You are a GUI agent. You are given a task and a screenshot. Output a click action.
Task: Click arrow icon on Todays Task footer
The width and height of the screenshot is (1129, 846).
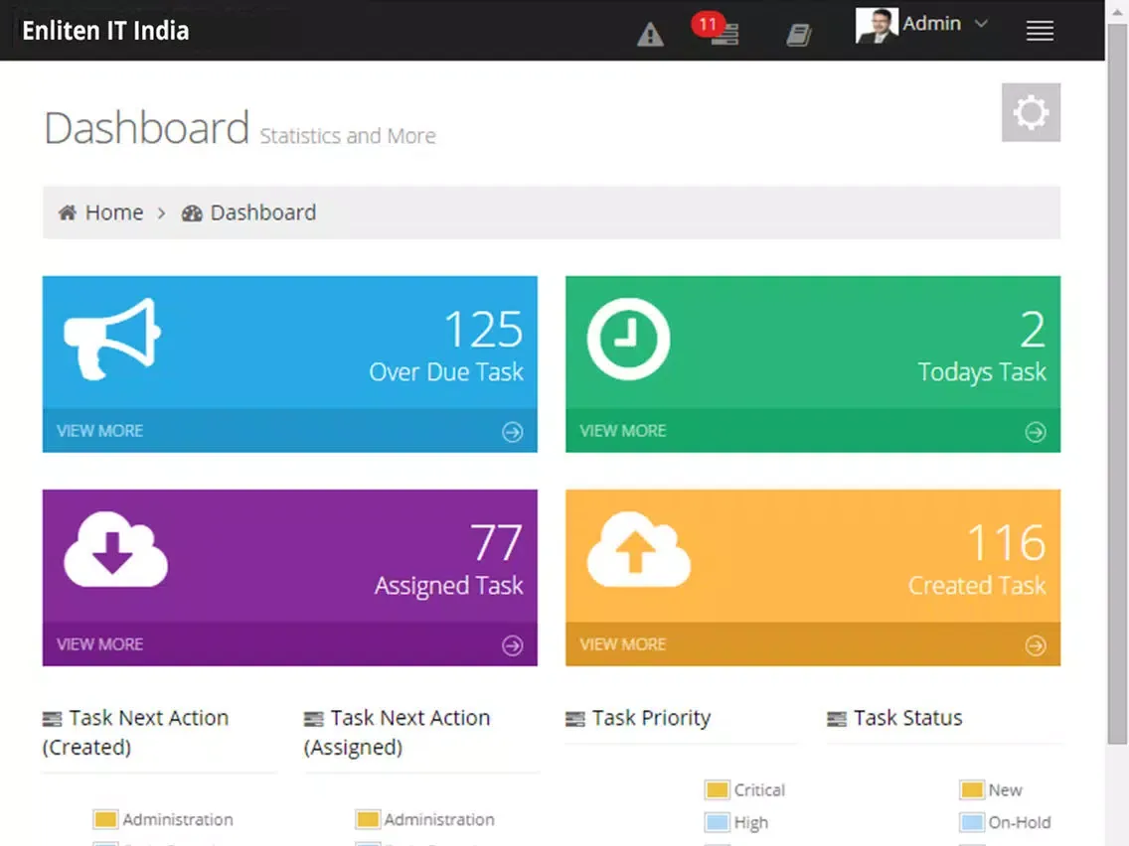click(x=1036, y=432)
